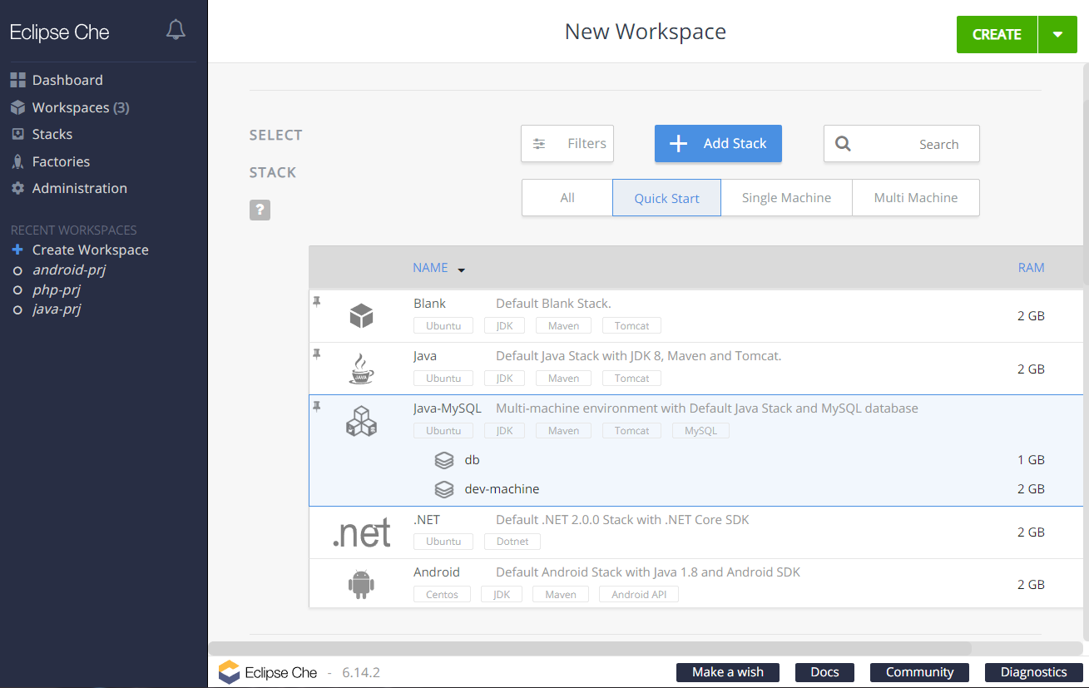Click the Java coffee cup icon

pyautogui.click(x=361, y=369)
